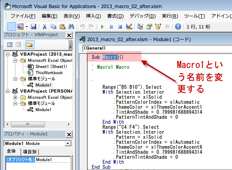The height and width of the screenshot is (170, 232).
Task: Open the Properties Window toolbar icon
Action: (x=149, y=27)
